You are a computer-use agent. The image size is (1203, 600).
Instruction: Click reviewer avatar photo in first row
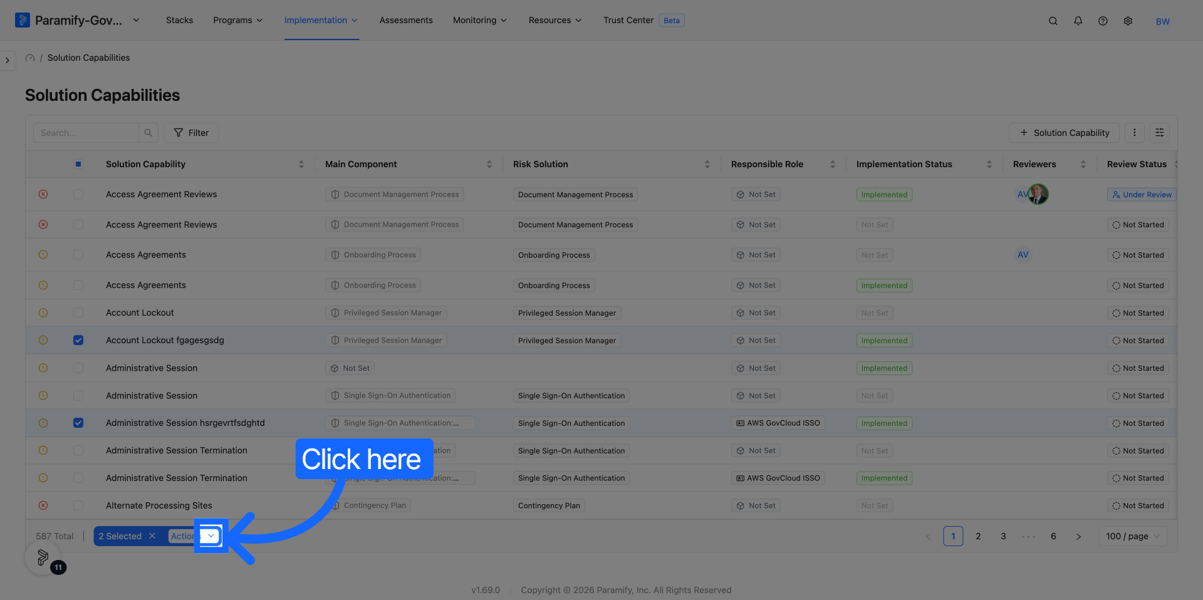[x=1038, y=194]
